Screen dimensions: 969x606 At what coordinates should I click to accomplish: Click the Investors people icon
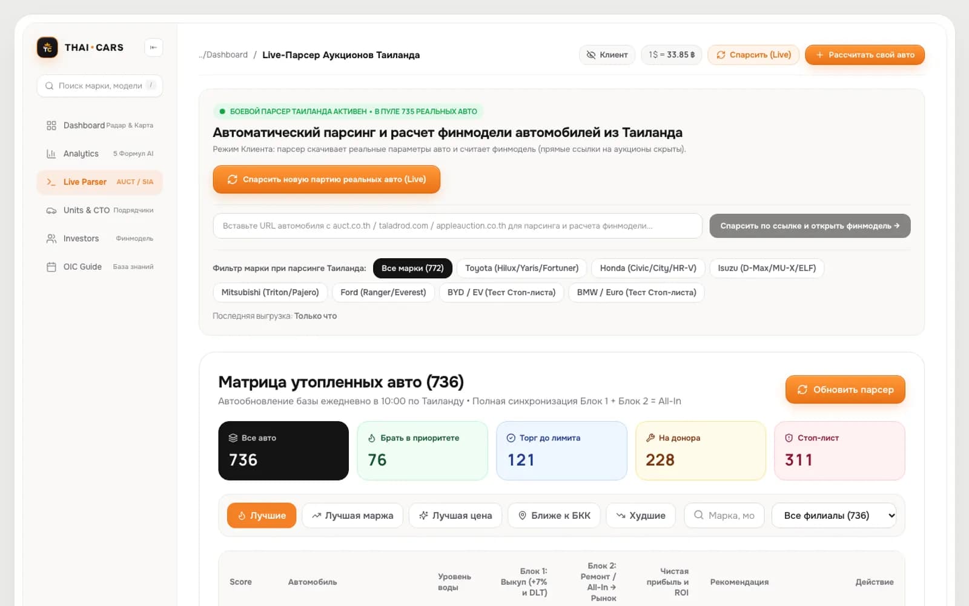pos(51,239)
